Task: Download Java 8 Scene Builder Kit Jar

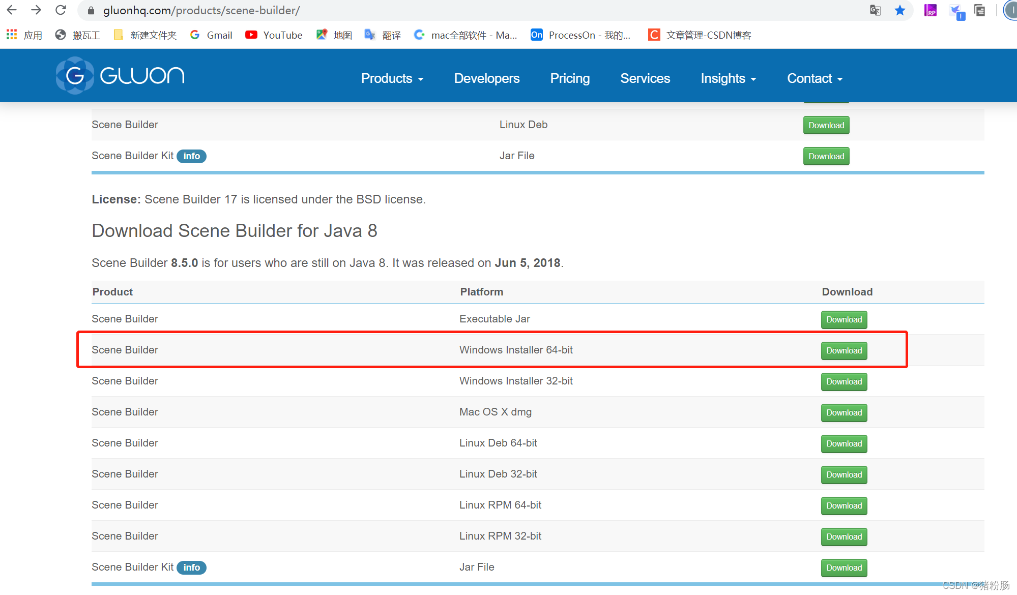Action: click(844, 568)
